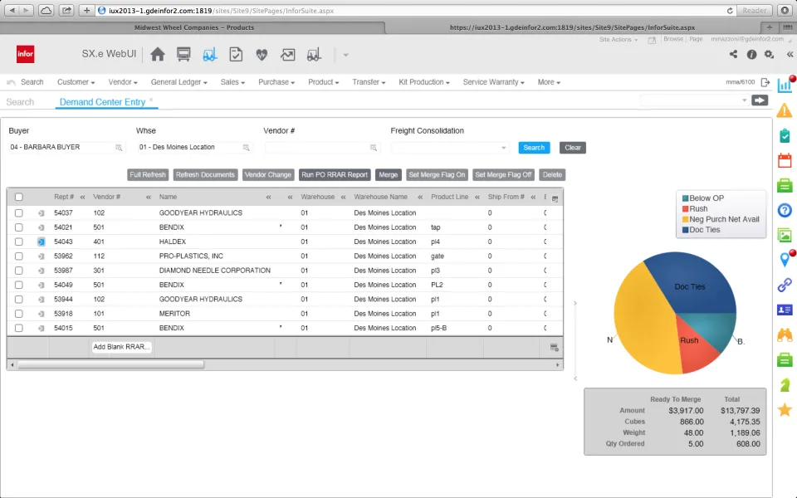
Task: Click the Vendor # input field
Action: click(x=321, y=148)
